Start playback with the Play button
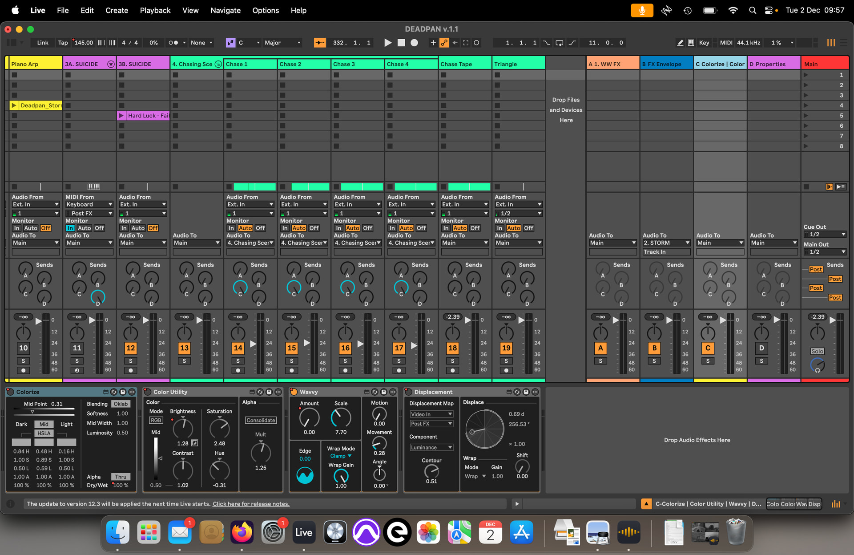 388,43
